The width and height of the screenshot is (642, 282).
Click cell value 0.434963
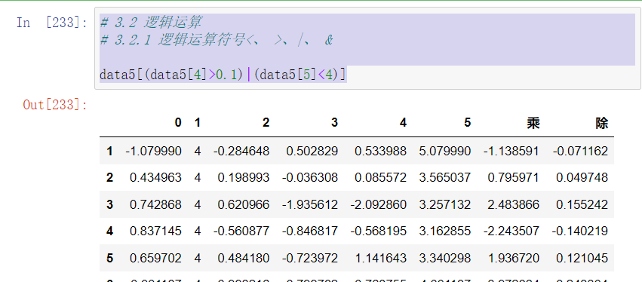[155, 178]
